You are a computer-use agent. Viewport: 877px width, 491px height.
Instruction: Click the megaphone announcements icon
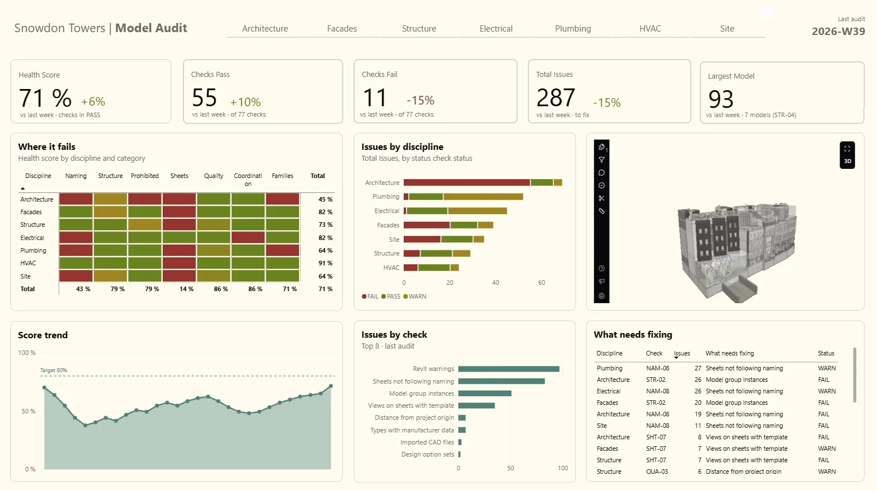[x=602, y=281]
